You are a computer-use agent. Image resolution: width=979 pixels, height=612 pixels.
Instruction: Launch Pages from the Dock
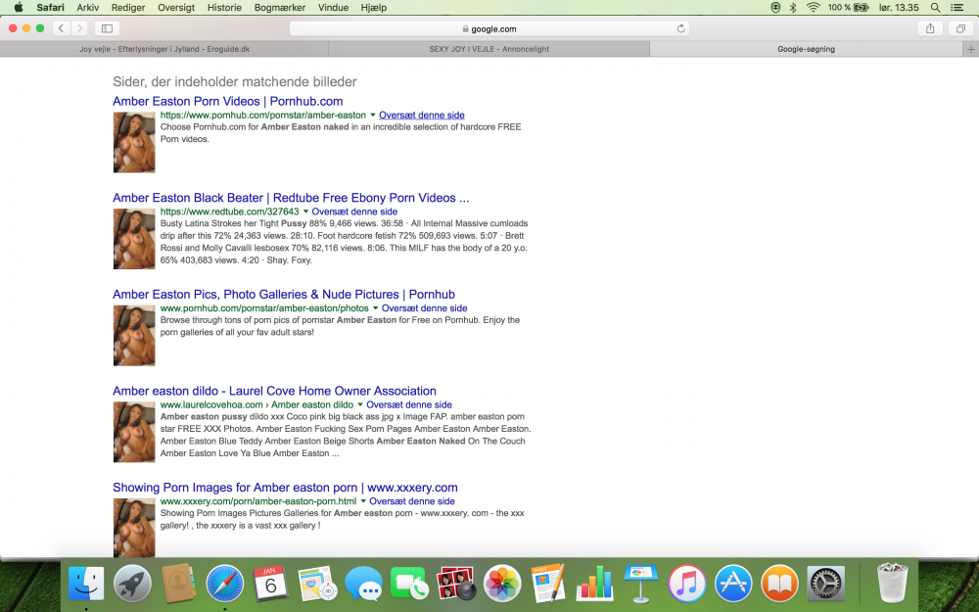tap(548, 584)
